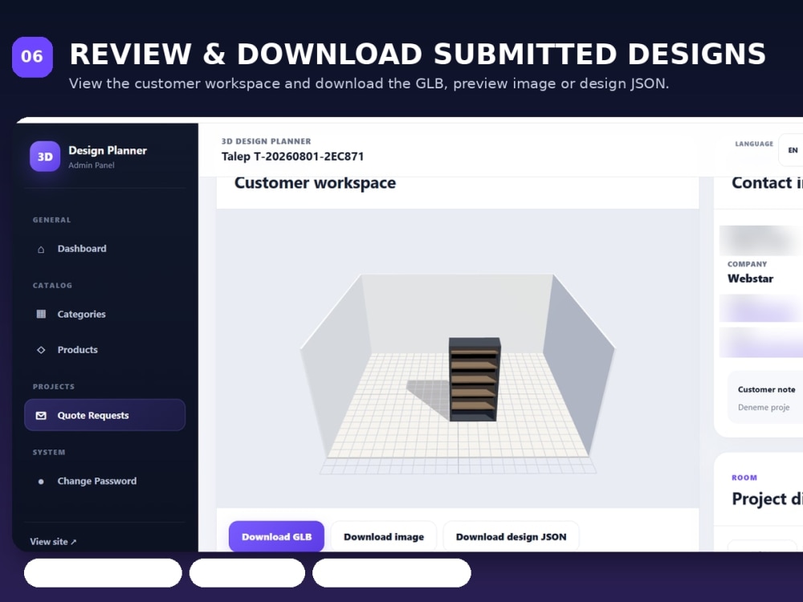803x602 pixels.
Task: Click the 06 step badge
Action: [x=32, y=56]
